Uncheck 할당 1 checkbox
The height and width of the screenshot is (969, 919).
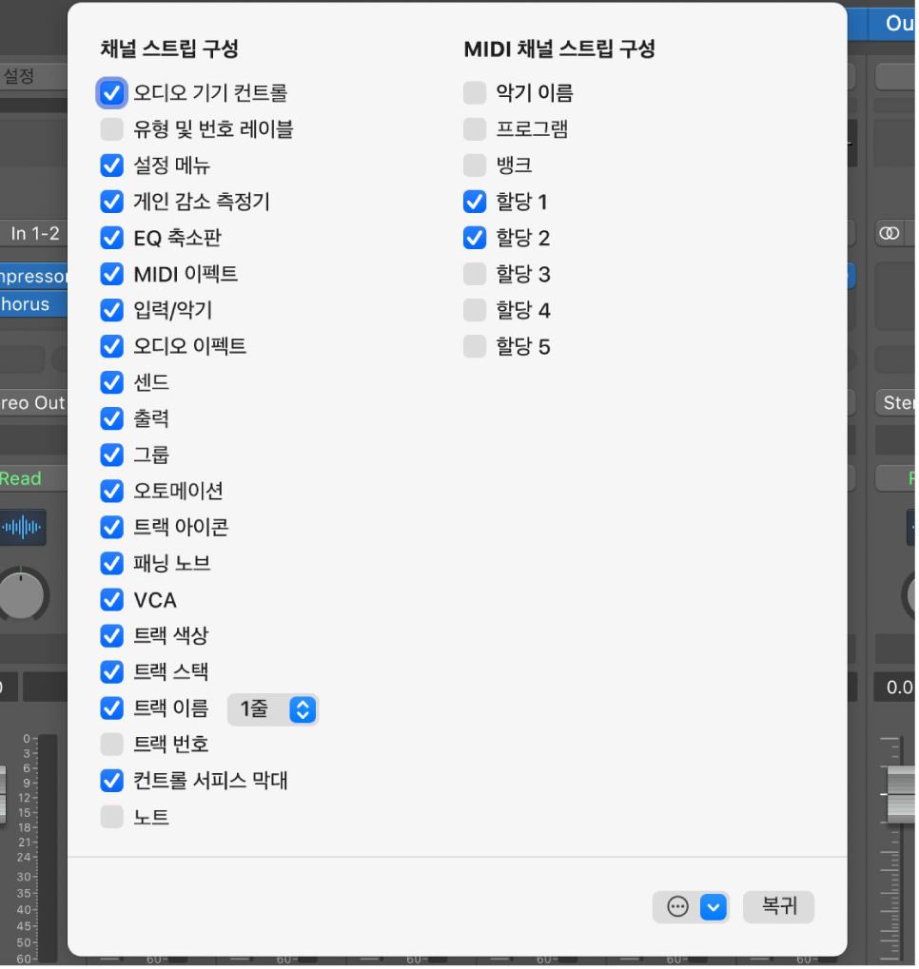pos(475,202)
